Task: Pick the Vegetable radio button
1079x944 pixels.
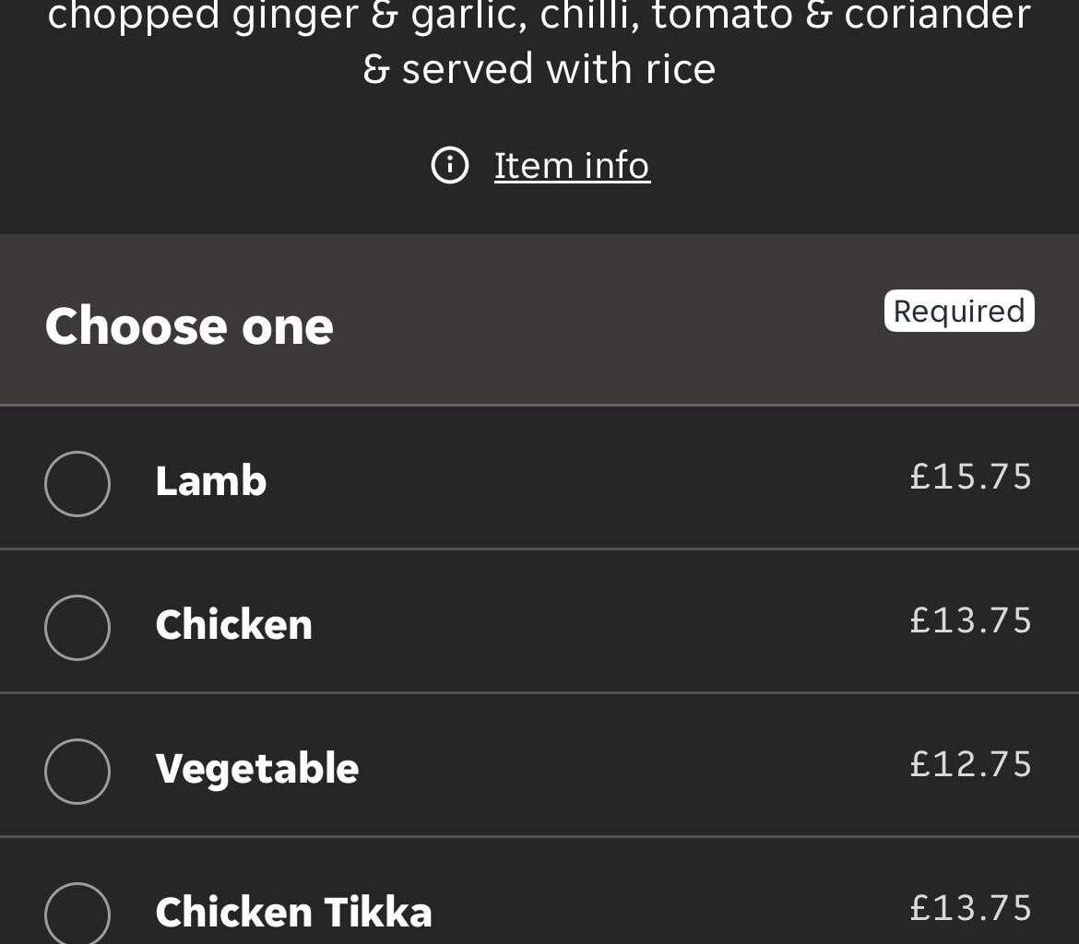Action: click(x=77, y=772)
